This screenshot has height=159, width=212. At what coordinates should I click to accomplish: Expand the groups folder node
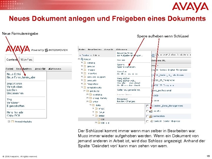click(x=82, y=66)
